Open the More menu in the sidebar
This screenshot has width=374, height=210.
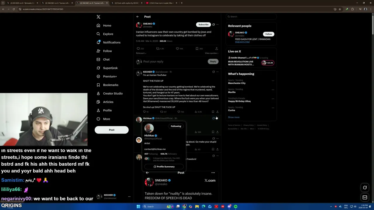tap(103, 119)
